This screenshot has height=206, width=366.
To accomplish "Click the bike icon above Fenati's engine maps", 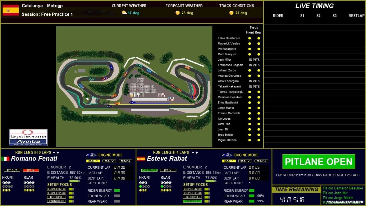I will coord(91,155).
